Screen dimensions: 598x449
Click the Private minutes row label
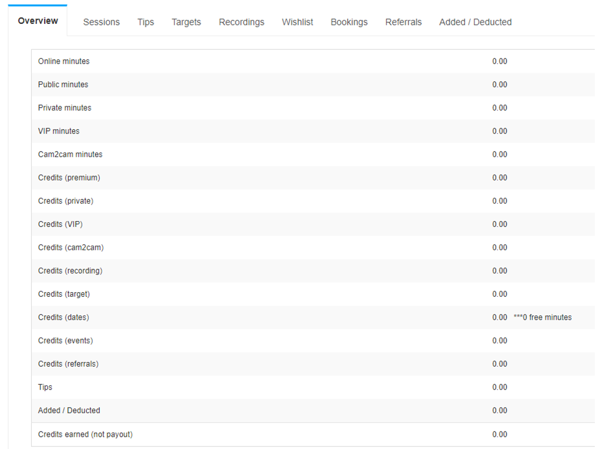pos(65,108)
